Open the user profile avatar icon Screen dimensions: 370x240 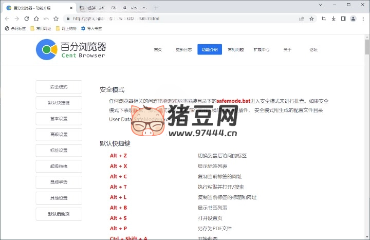(x=353, y=19)
